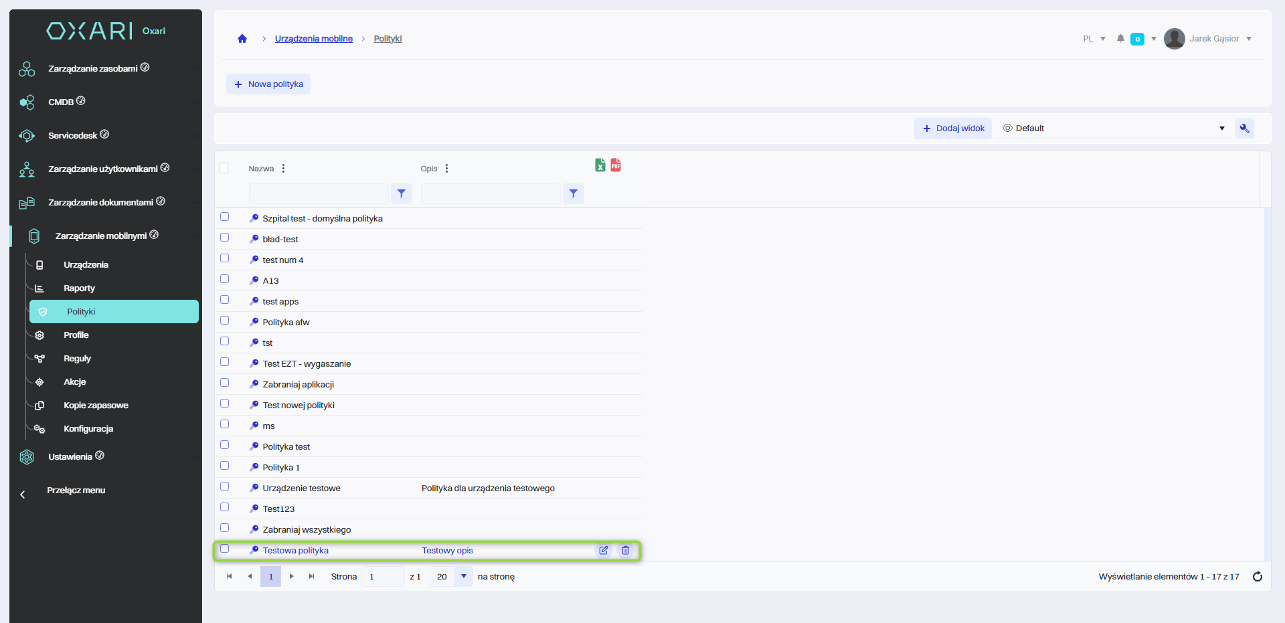The height and width of the screenshot is (623, 1285).
Task: Open the PL language dropdown
Action: (1094, 39)
